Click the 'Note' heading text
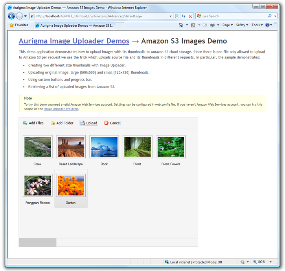285x271 pixels. point(28,98)
